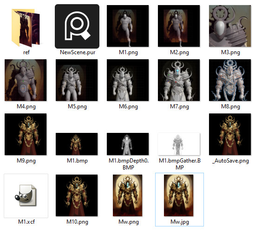Click the 'M8.png' file name
The width and height of the screenshot is (255, 232).
click(x=230, y=107)
